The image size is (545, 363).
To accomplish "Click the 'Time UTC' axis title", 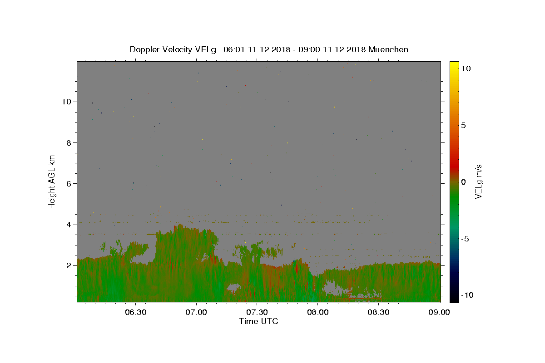I will point(258,321).
